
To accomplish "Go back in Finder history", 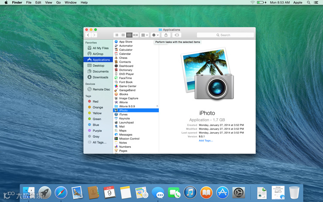I will coord(88,35).
